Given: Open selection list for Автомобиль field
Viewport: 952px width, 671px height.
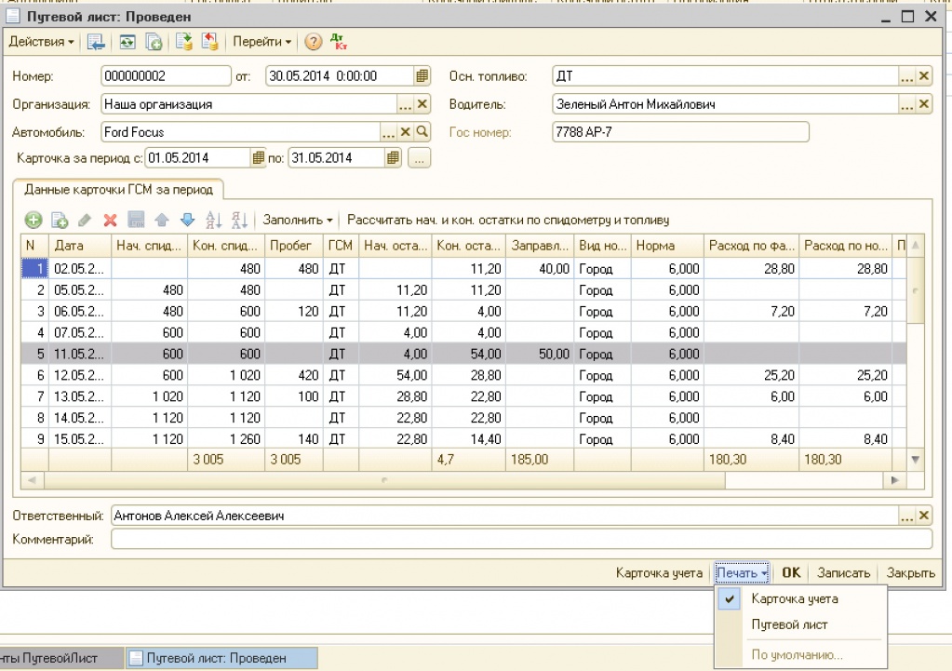Looking at the screenshot, I should pos(388,132).
